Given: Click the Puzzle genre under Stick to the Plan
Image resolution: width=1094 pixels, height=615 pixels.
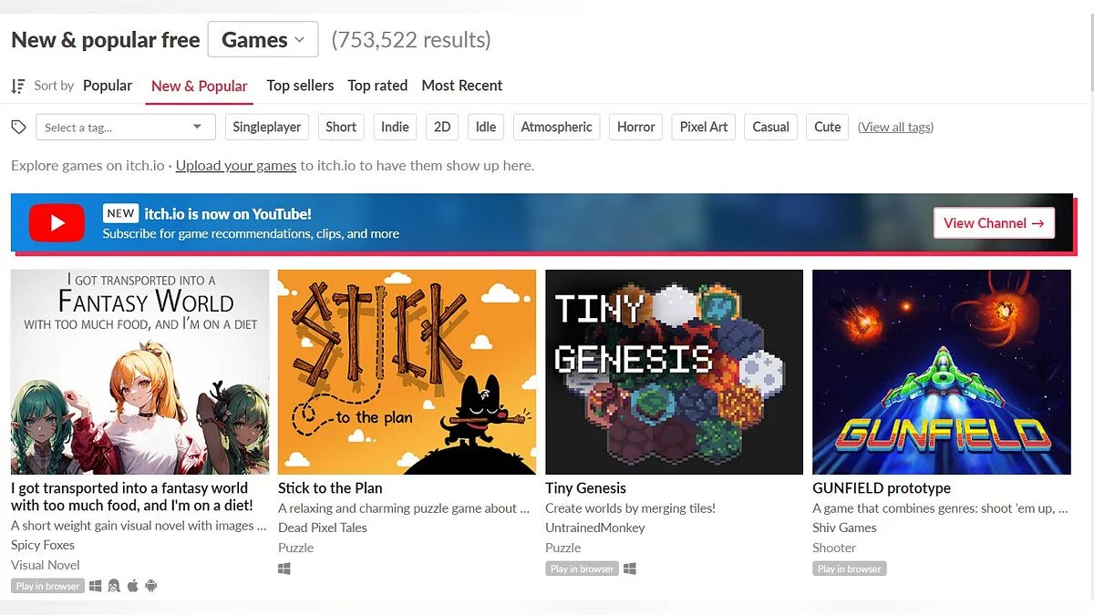Looking at the screenshot, I should 295,548.
